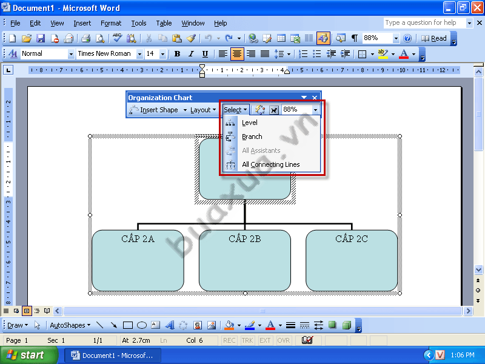Screen dimensions: 485x364
Task: Run spelling and grammar check
Action: click(117, 38)
